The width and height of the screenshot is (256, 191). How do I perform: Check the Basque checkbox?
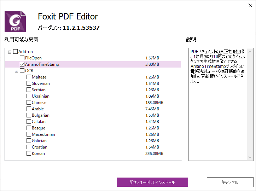coord(29,128)
